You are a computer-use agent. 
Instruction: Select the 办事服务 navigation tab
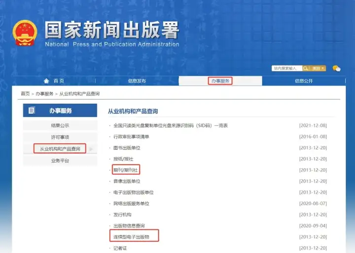pos(220,81)
